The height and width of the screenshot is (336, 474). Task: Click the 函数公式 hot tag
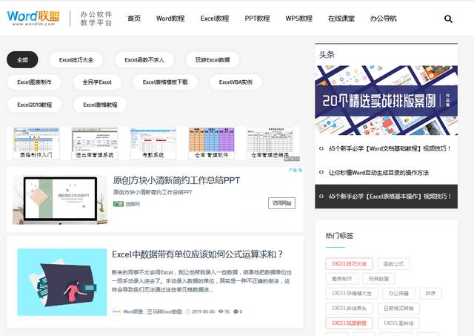393,263
